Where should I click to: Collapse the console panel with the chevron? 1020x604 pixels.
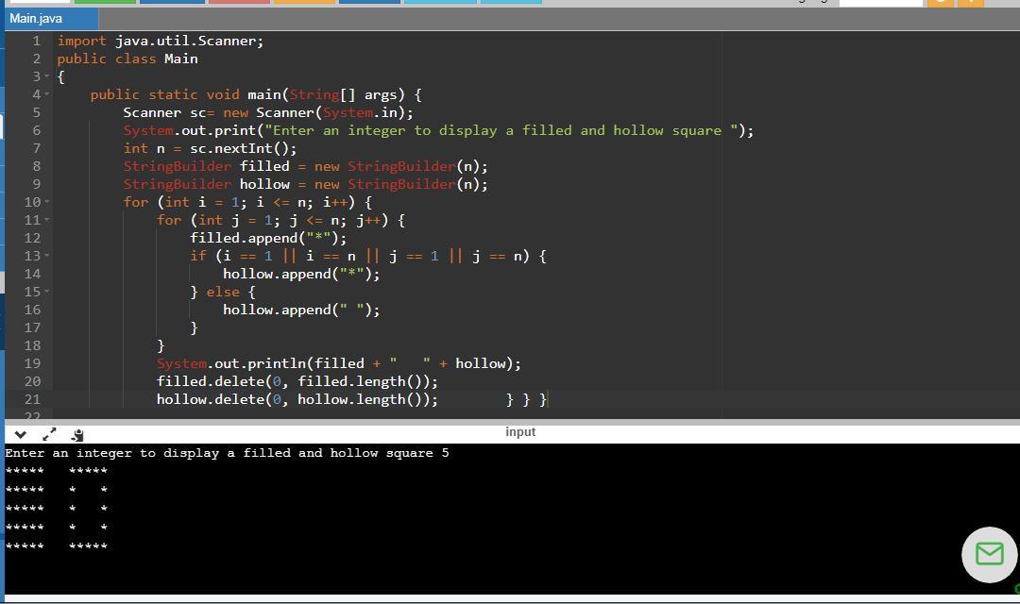pos(20,434)
